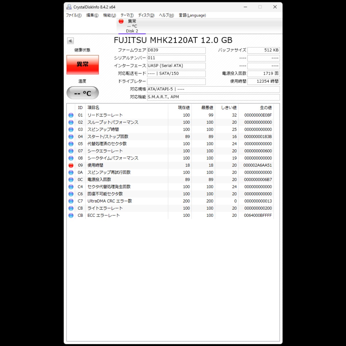
Task: Close the CrystalDiskInfo window
Action: (x=275, y=7)
